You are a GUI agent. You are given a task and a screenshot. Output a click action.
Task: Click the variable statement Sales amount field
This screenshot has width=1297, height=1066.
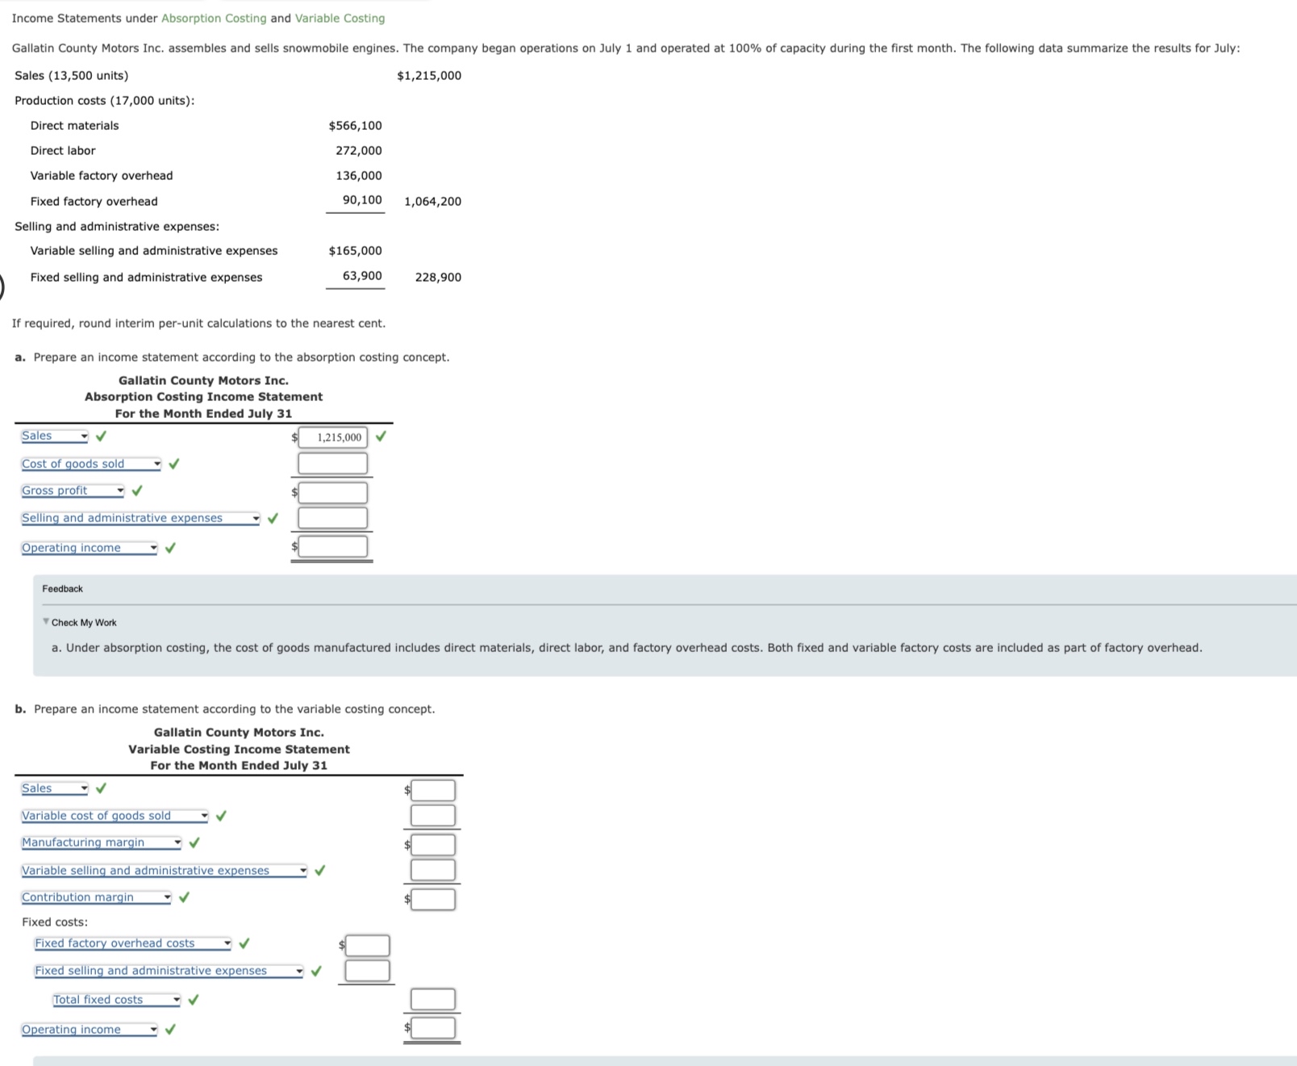[x=433, y=790]
